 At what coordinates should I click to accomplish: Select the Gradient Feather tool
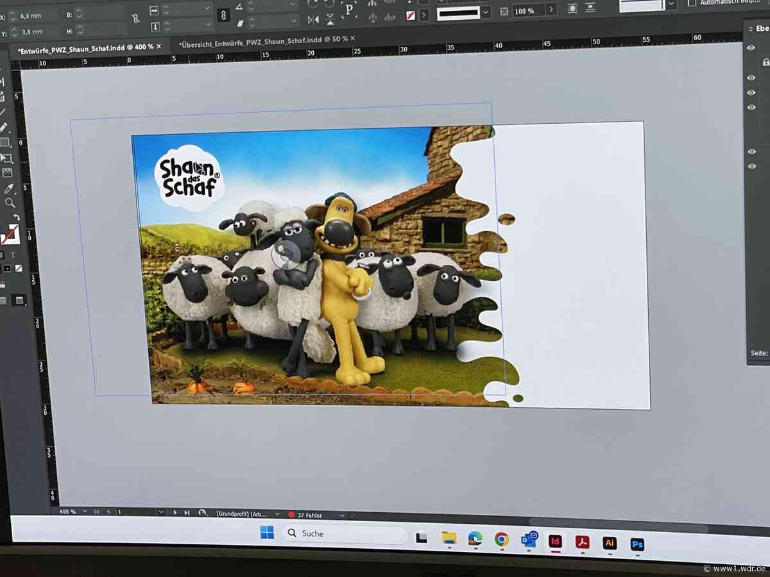[x=7, y=172]
